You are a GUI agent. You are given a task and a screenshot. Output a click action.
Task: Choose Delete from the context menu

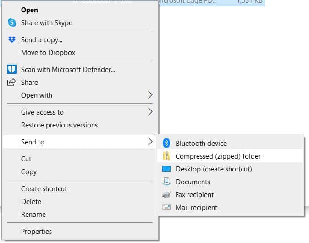tap(80, 201)
